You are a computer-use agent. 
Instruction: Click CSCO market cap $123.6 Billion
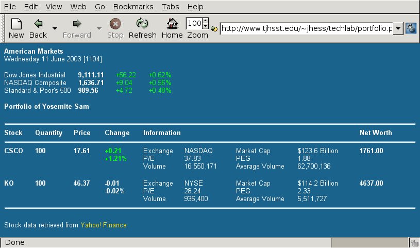tap(317, 151)
